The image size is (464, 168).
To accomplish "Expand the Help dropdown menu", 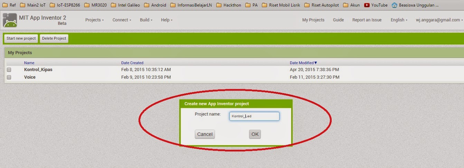I will (167, 20).
